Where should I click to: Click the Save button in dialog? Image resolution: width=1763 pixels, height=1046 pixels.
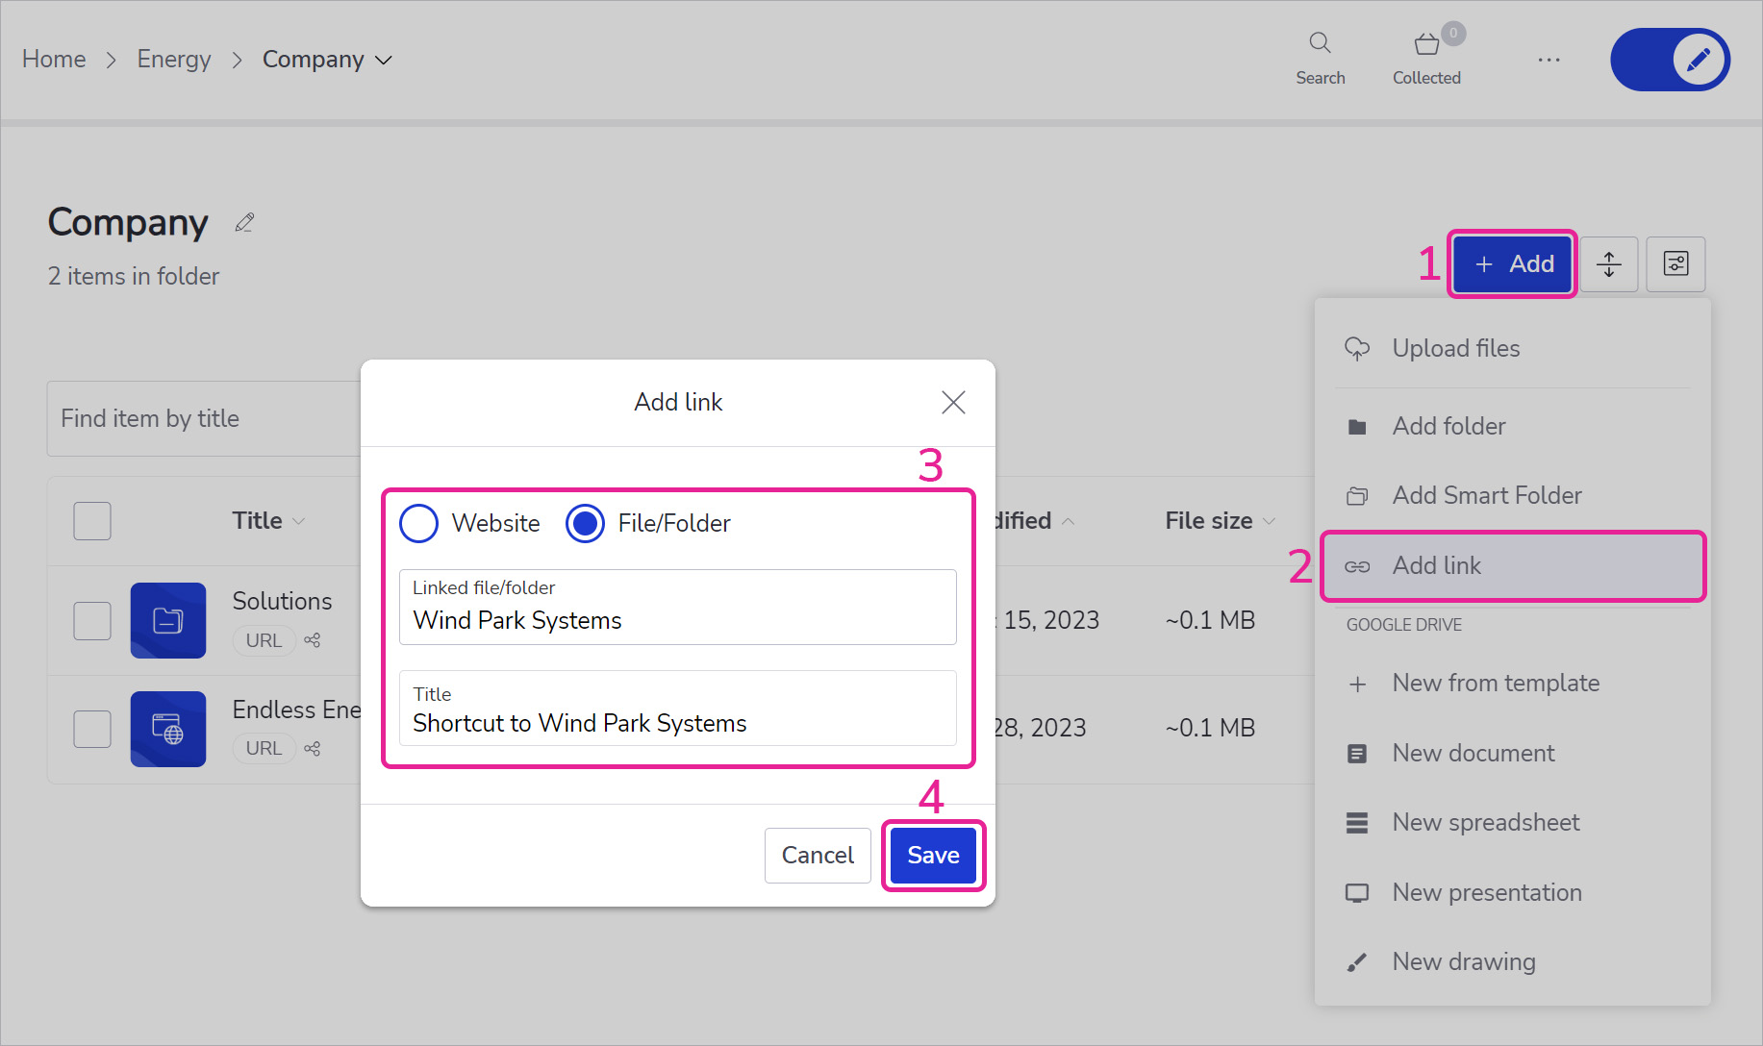pos(934,856)
